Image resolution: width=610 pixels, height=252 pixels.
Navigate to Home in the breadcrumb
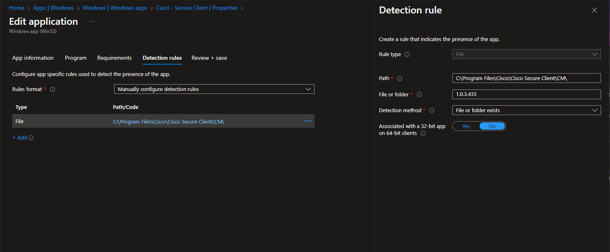coord(17,8)
